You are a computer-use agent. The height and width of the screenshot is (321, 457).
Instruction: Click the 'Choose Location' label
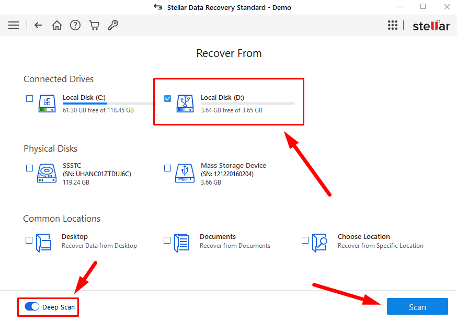tap(364, 236)
